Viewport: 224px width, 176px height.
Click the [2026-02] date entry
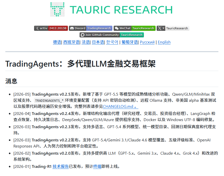(22, 153)
